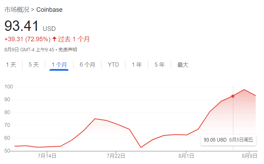264x164 pixels.
Task: Select the 6 个月 time range tab
Action: pyautogui.click(x=87, y=65)
